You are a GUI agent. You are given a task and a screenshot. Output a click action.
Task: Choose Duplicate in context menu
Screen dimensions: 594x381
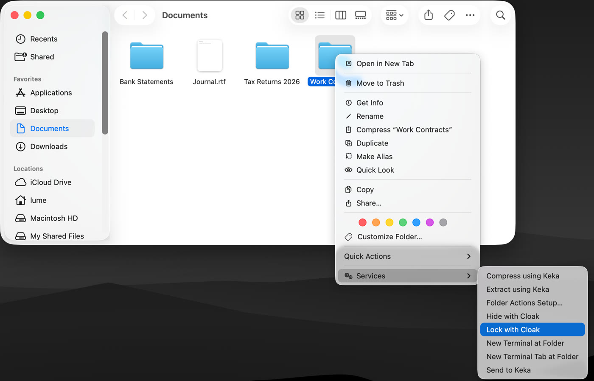coord(408,143)
